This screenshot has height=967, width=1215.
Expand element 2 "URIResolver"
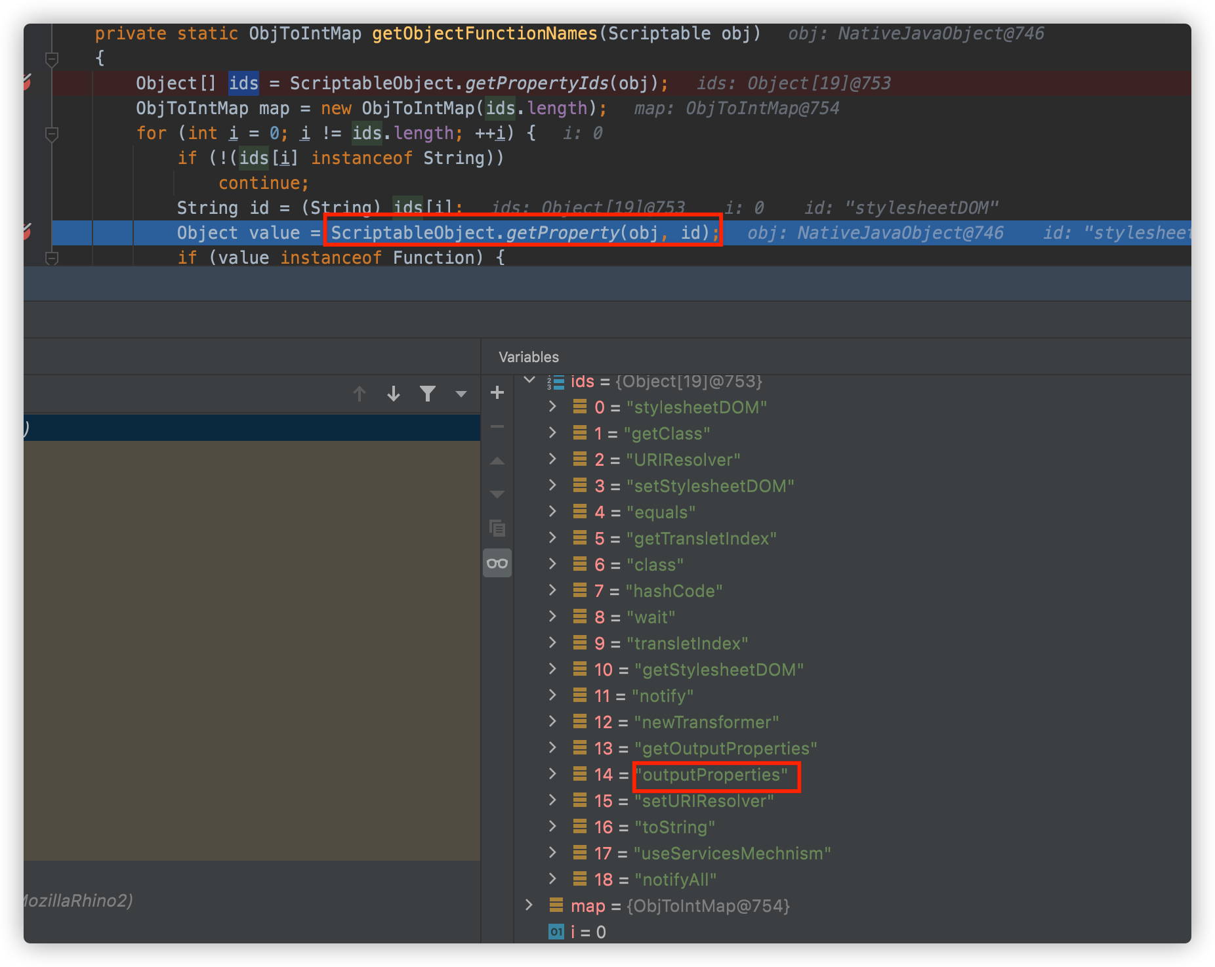552,459
